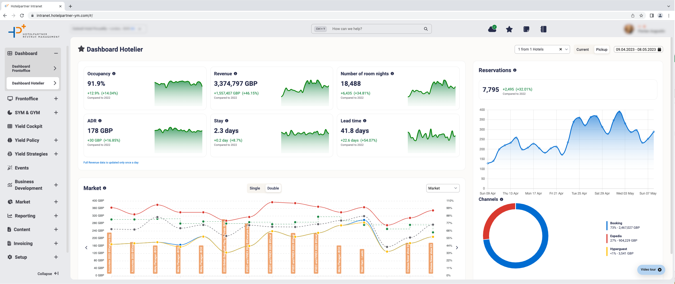Click the ADR info icon

[100, 121]
